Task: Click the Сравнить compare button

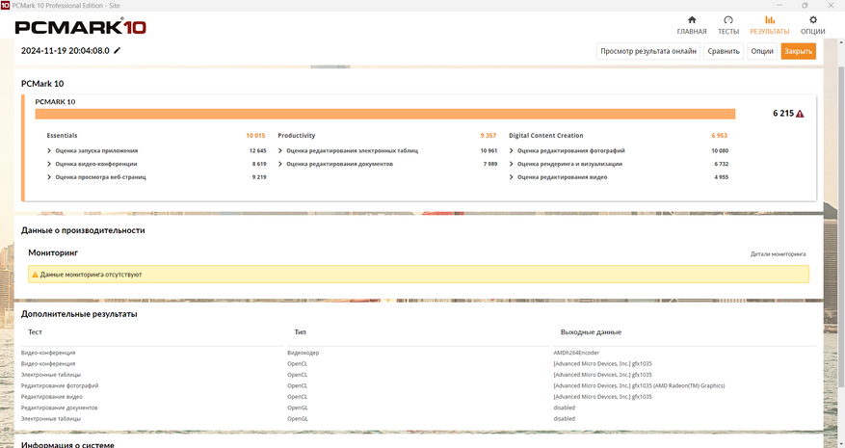Action: [x=724, y=51]
